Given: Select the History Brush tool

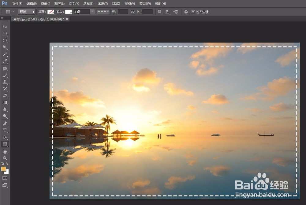Looking at the screenshot, I should tap(5, 89).
